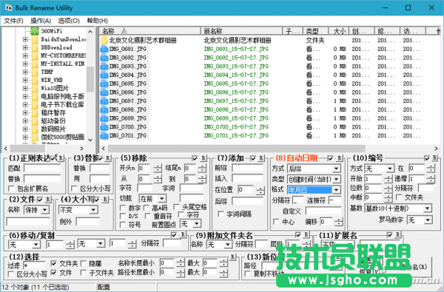Viewport: 444px width, 292px height.
Task: Select the new name IMG_0693_15-07-27.JPG
Action: tap(236, 67)
